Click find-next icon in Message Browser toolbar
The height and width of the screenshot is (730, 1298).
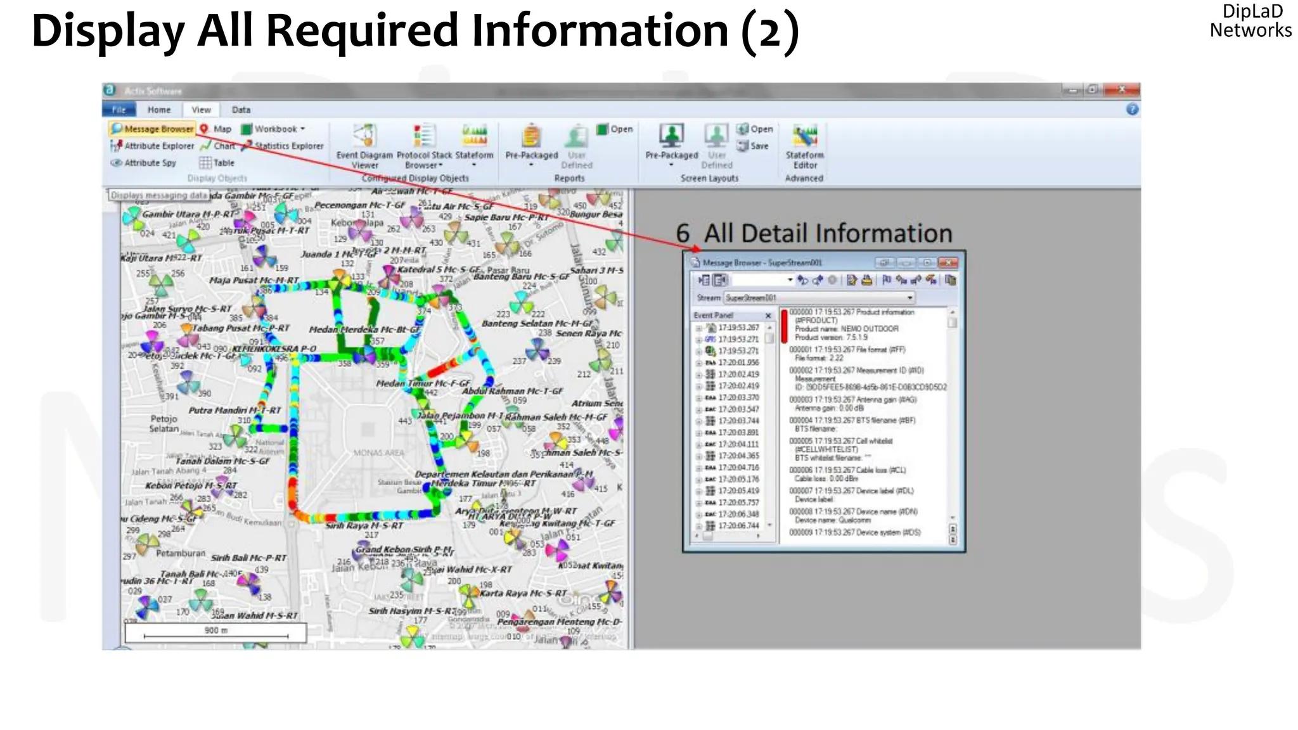(818, 280)
